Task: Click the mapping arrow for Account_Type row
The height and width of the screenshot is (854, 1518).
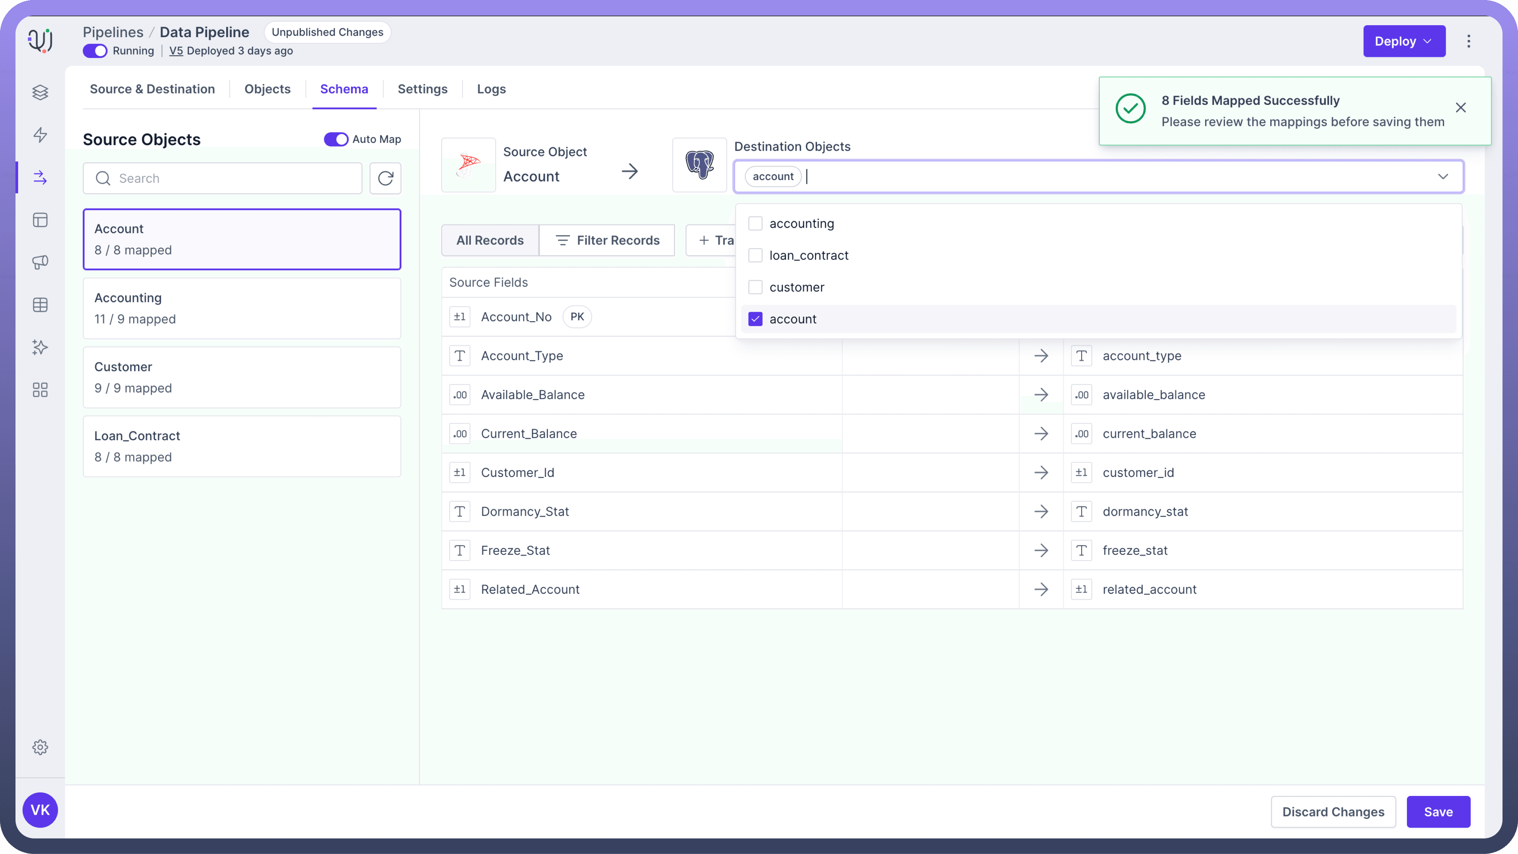Action: click(x=1041, y=356)
